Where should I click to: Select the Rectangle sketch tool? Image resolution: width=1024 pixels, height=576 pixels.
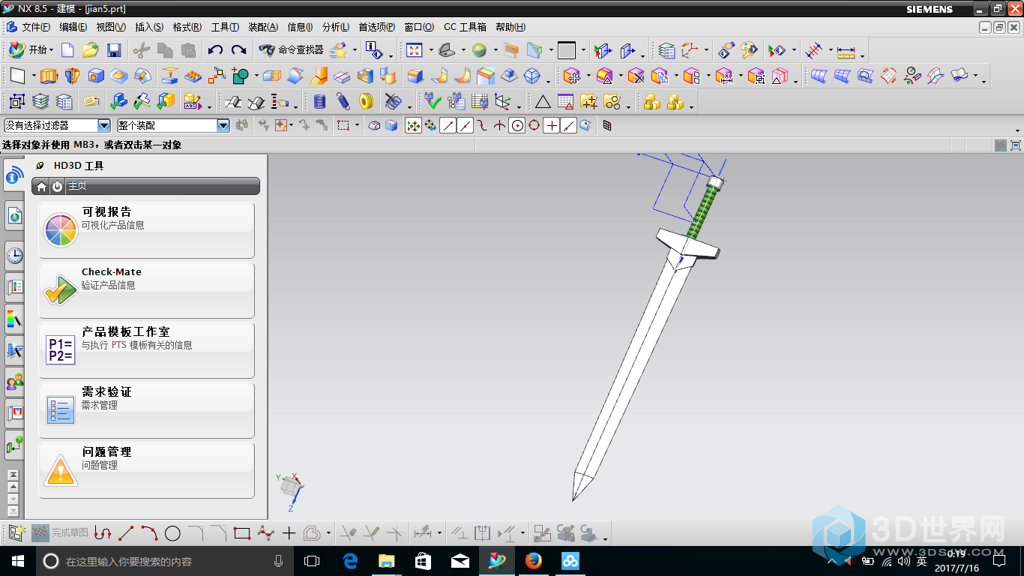click(x=241, y=533)
